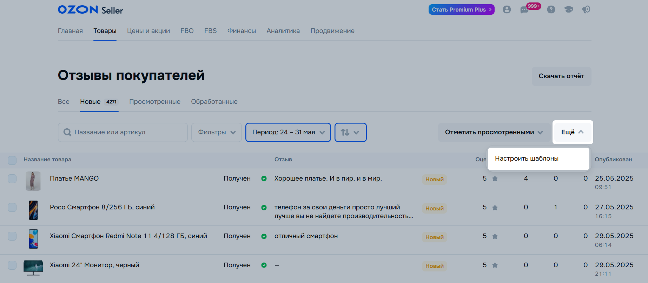This screenshot has width=648, height=283.
Task: Open Цены и акции navigation tab
Action: pyautogui.click(x=148, y=31)
